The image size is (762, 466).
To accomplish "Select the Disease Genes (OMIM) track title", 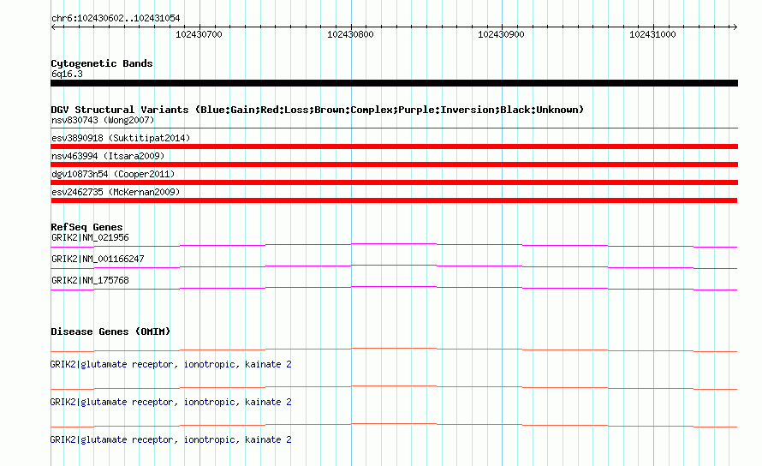I will coord(110,332).
